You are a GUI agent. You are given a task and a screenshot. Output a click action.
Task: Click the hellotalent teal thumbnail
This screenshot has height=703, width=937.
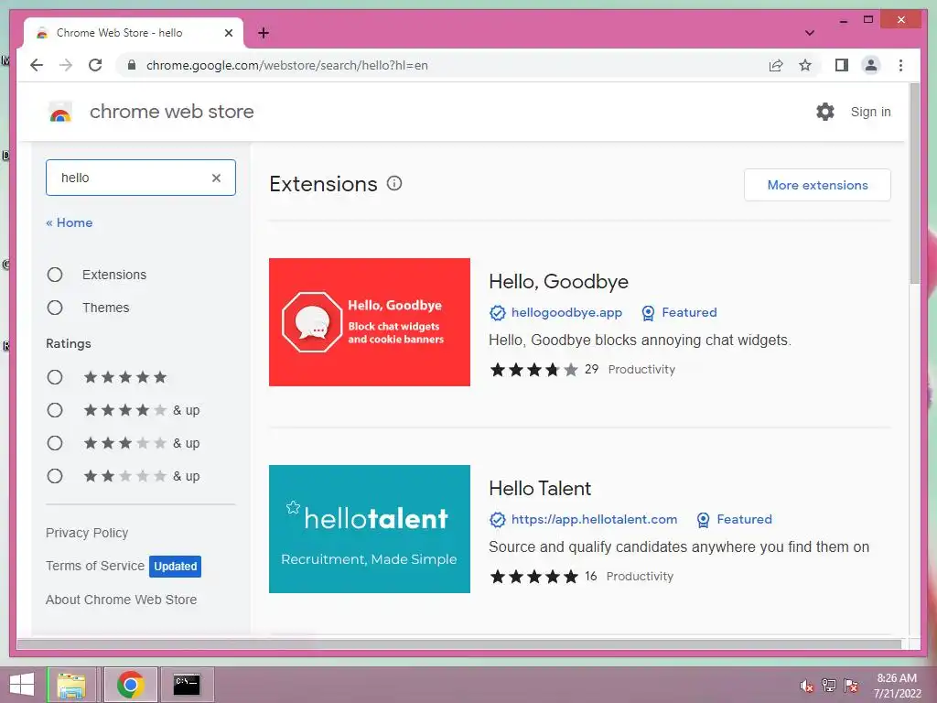click(370, 529)
